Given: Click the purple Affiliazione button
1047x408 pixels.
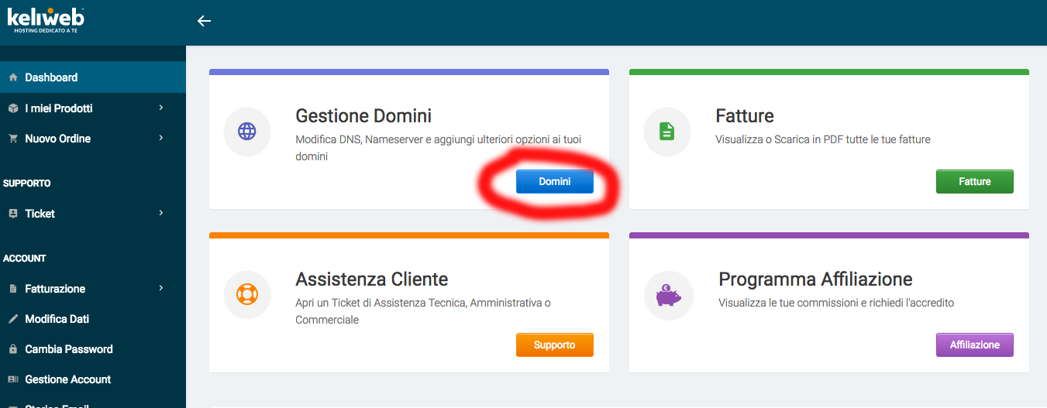Looking at the screenshot, I should (975, 345).
